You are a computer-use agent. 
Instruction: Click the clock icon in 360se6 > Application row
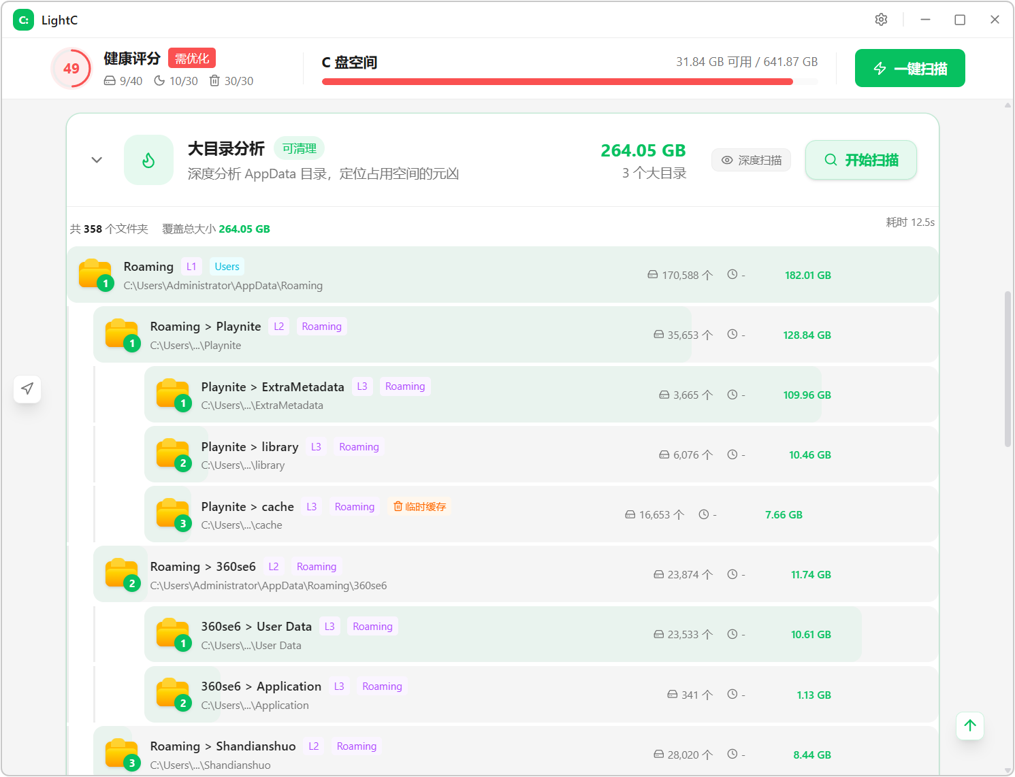click(x=732, y=695)
